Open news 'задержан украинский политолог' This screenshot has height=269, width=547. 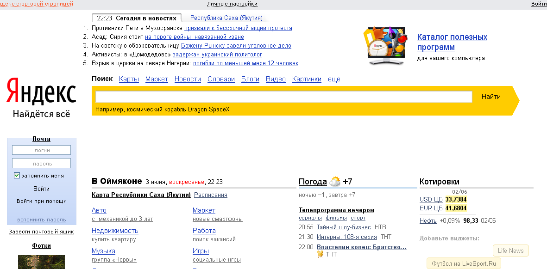217,55
